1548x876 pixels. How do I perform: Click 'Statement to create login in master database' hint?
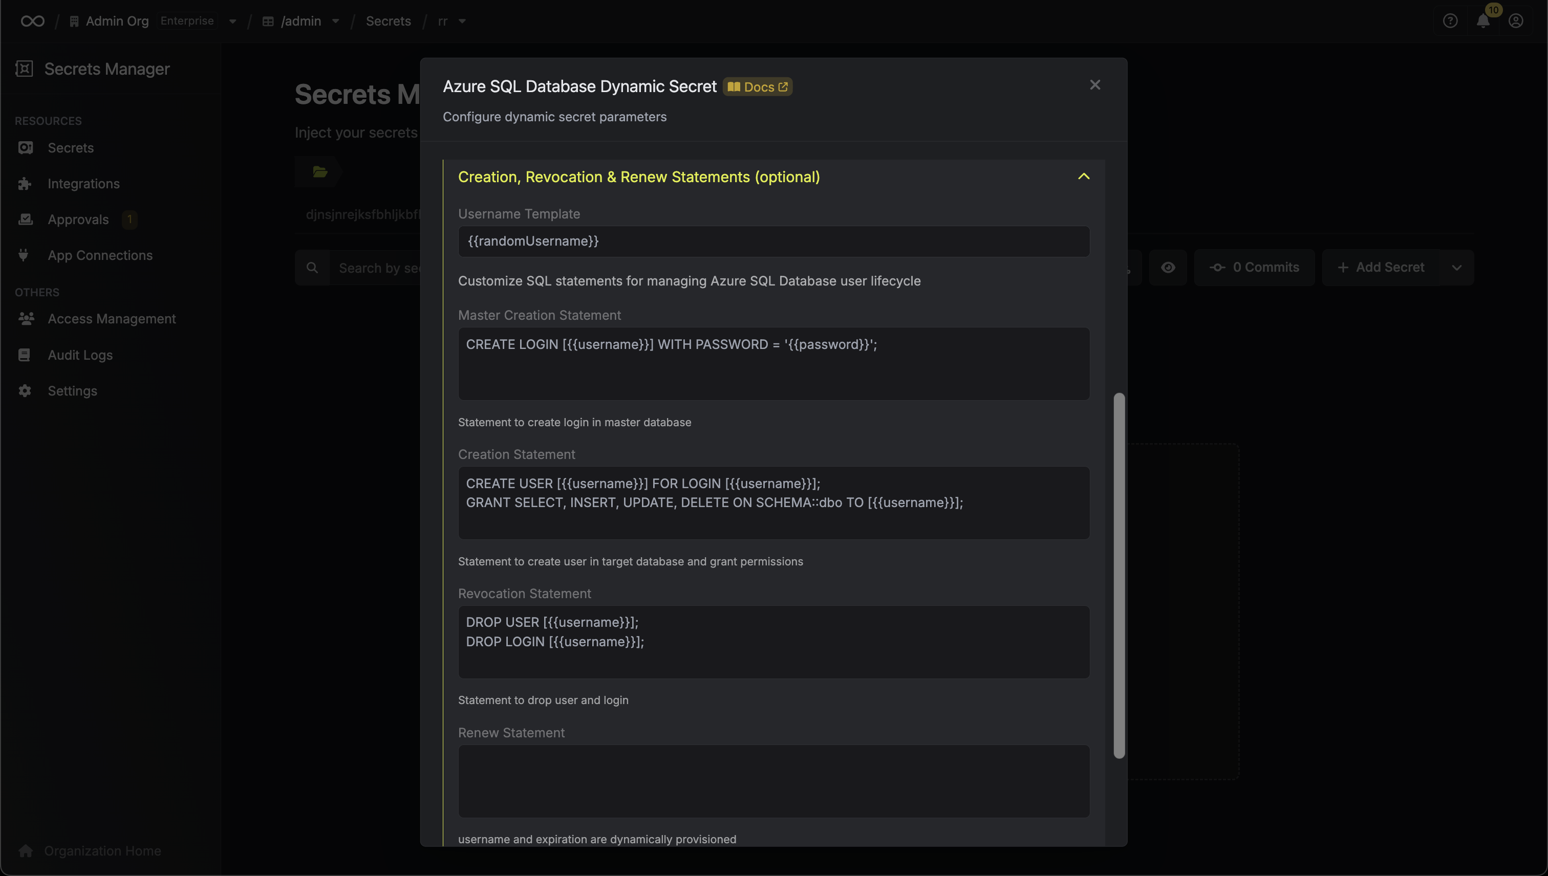(x=574, y=422)
